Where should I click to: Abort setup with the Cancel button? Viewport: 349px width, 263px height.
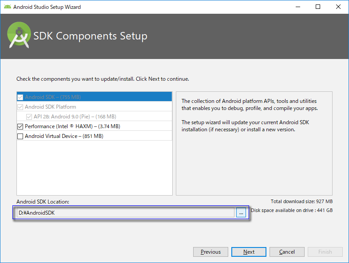pyautogui.click(x=287, y=252)
